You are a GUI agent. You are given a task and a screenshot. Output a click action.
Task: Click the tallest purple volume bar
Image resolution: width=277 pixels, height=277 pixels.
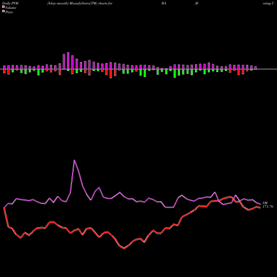pos(68,61)
